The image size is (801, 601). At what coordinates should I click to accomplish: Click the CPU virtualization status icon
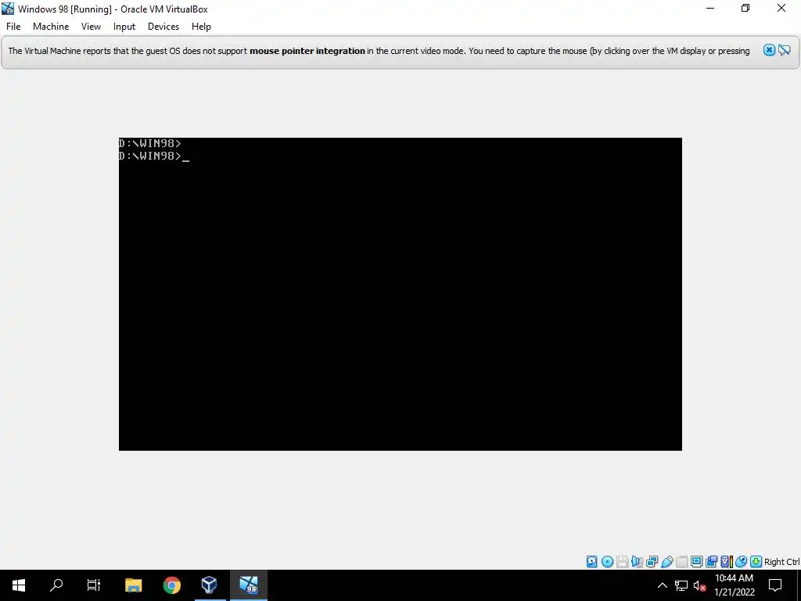tap(727, 562)
